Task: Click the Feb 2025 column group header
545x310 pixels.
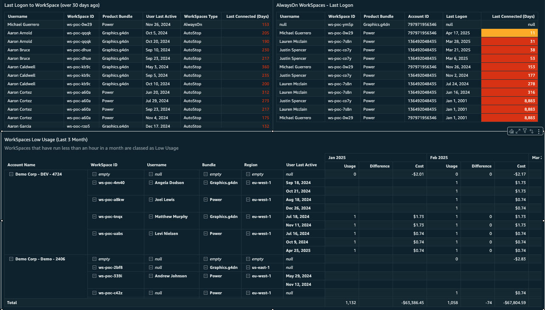Action: [x=439, y=157]
